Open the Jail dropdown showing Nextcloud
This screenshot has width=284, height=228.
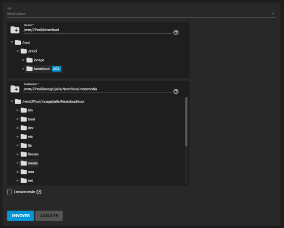pyautogui.click(x=140, y=14)
